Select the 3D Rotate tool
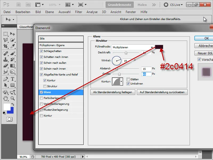This screenshot has width=213, height=160. (6, 92)
